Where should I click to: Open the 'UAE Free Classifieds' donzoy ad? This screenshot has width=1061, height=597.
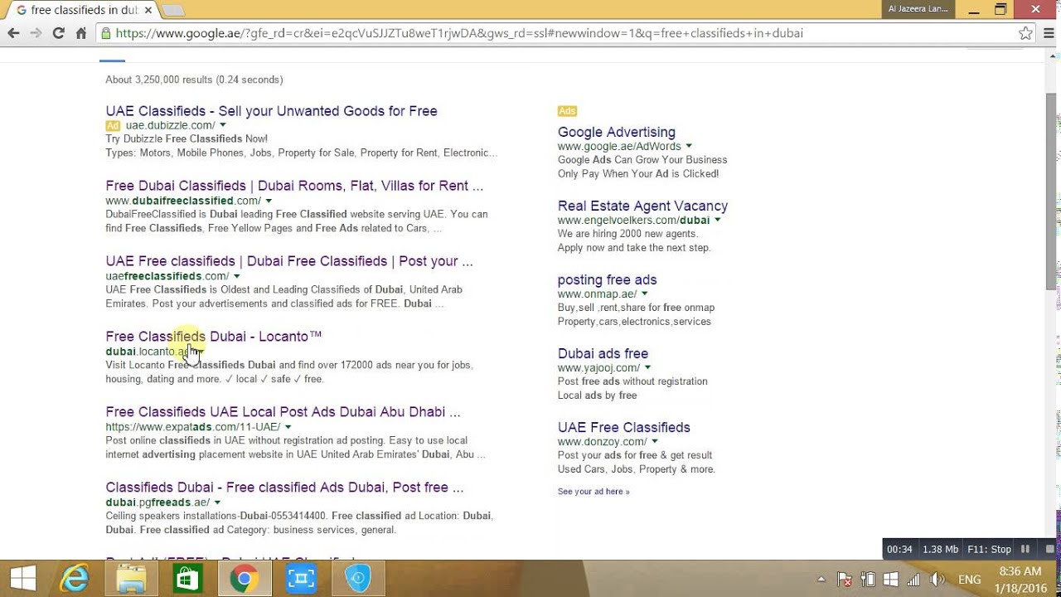(623, 428)
